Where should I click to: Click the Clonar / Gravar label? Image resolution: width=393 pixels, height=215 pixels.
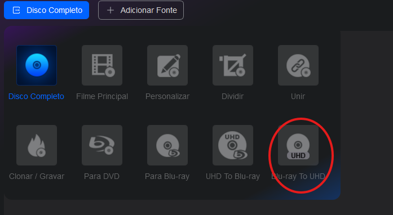[x=37, y=176]
